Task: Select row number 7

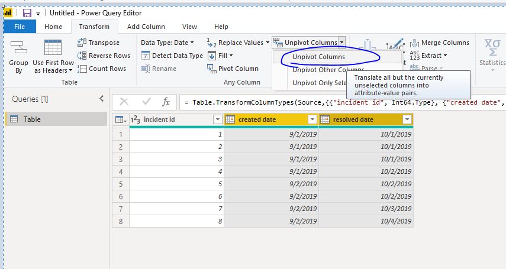Action: point(121,209)
